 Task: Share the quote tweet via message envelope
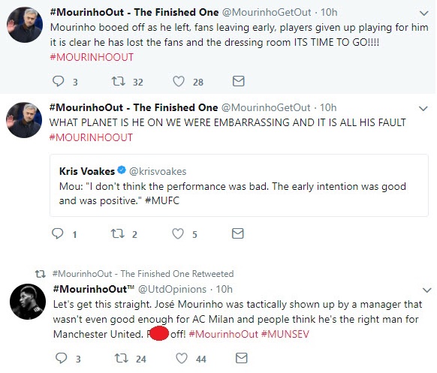point(238,233)
